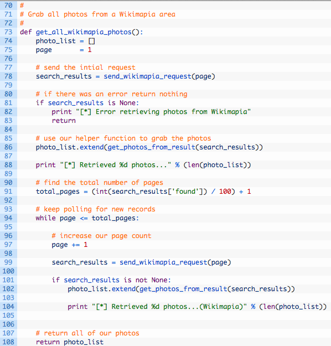Screen dimensions: 331x346
Task: Click the number 100 on line 91
Action: [x=225, y=192]
